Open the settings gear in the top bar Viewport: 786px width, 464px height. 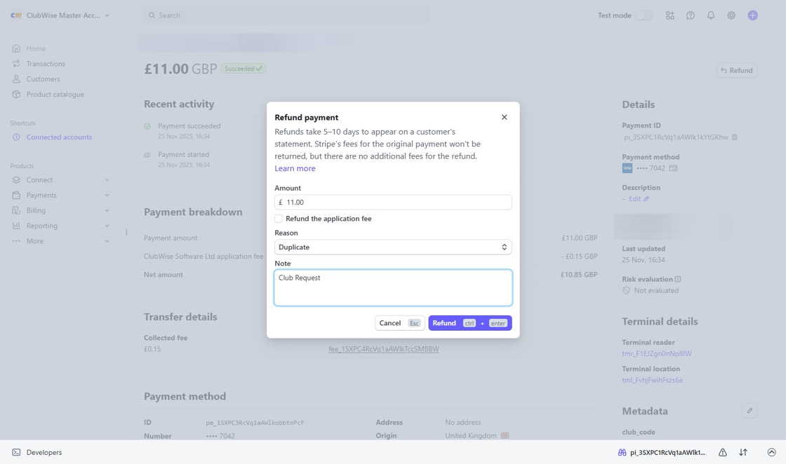[731, 15]
